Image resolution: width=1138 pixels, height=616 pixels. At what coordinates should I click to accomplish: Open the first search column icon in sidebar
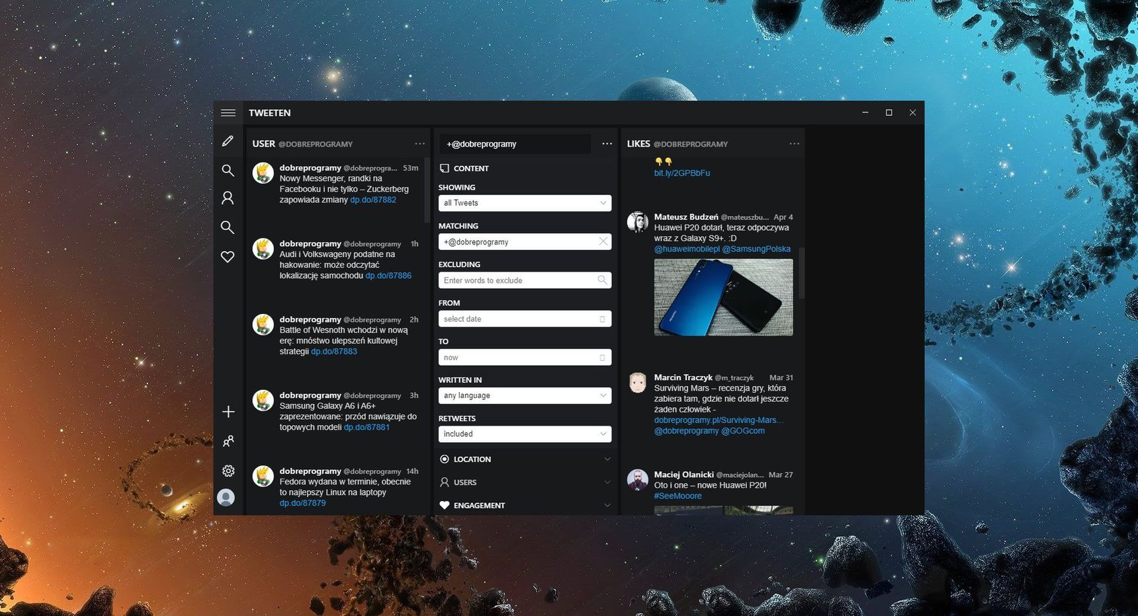click(x=228, y=171)
